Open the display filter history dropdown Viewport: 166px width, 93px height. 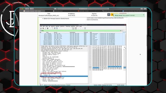(x=124, y=30)
